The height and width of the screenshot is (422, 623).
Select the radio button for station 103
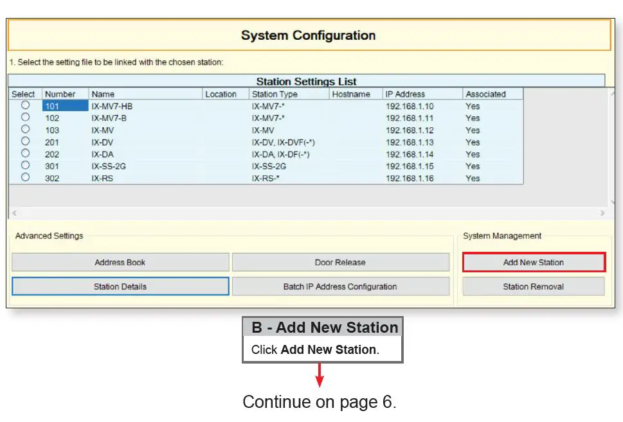[26, 129]
